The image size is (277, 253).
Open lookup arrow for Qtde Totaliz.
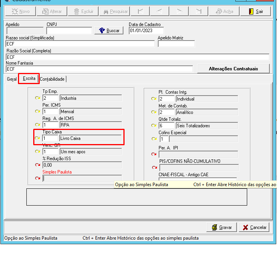coord(154,125)
